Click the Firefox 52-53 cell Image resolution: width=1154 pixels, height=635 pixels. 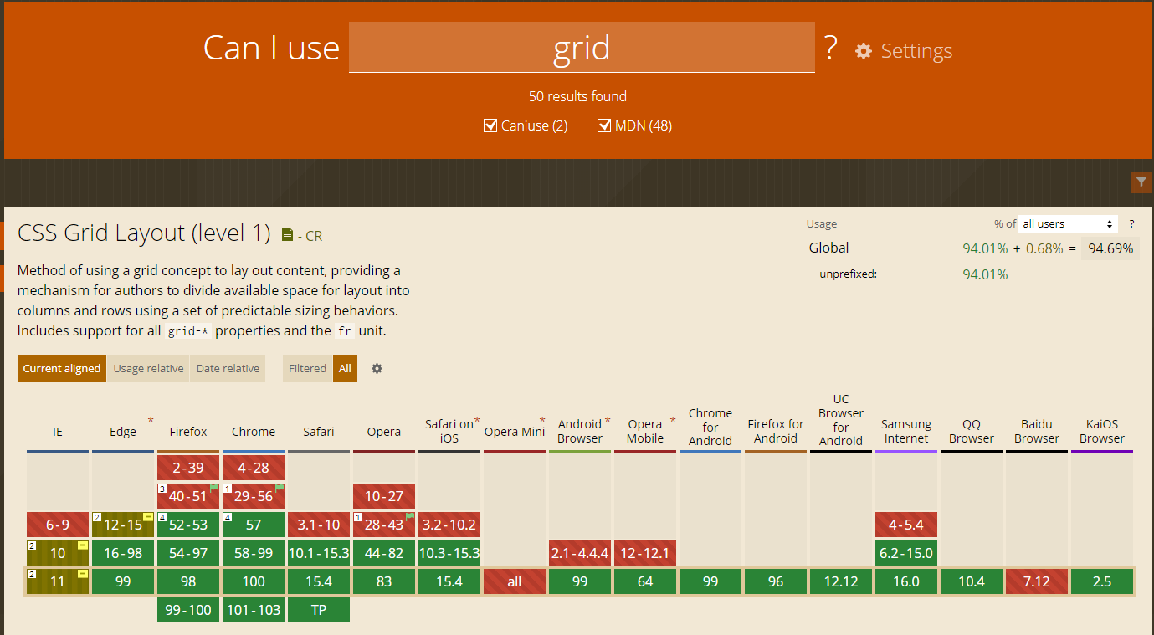pyautogui.click(x=188, y=525)
